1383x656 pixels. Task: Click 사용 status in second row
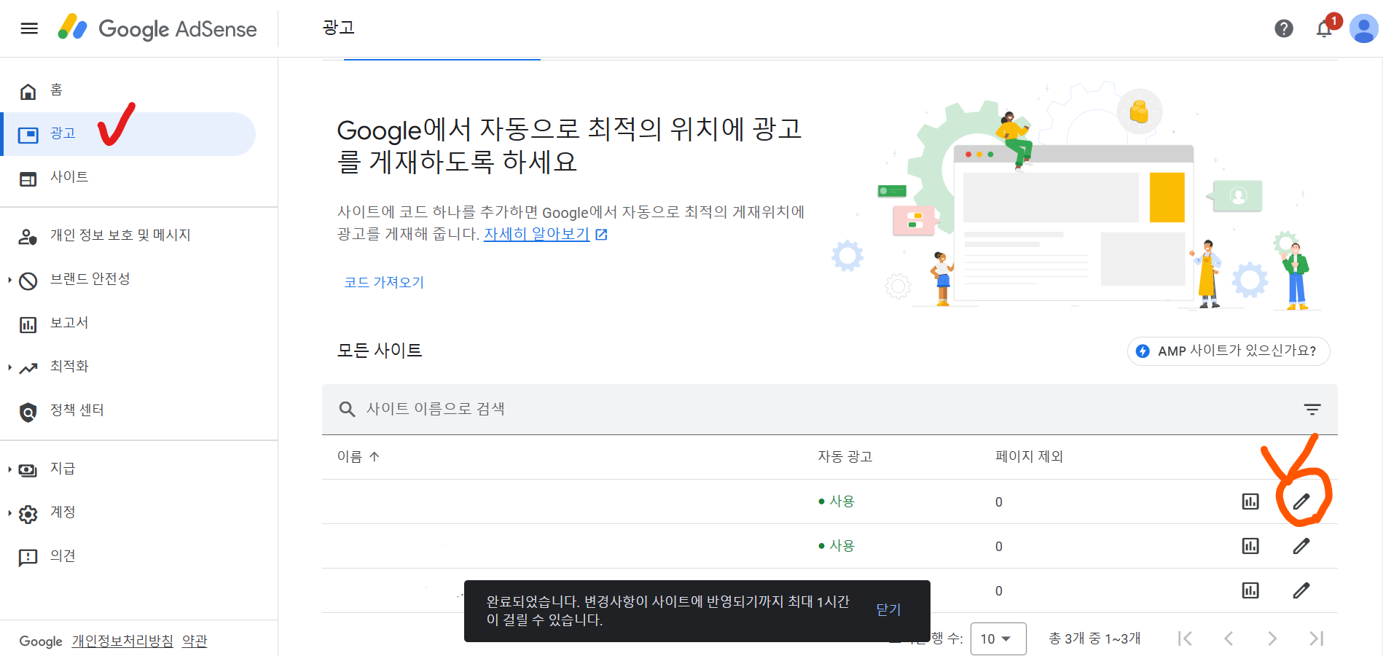pyautogui.click(x=837, y=546)
